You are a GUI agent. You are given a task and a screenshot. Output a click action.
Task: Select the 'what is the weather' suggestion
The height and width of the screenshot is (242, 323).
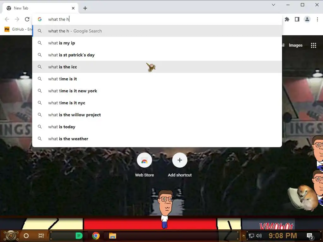(x=157, y=139)
